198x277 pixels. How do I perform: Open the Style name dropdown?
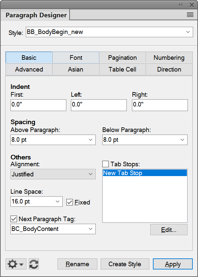(188, 32)
